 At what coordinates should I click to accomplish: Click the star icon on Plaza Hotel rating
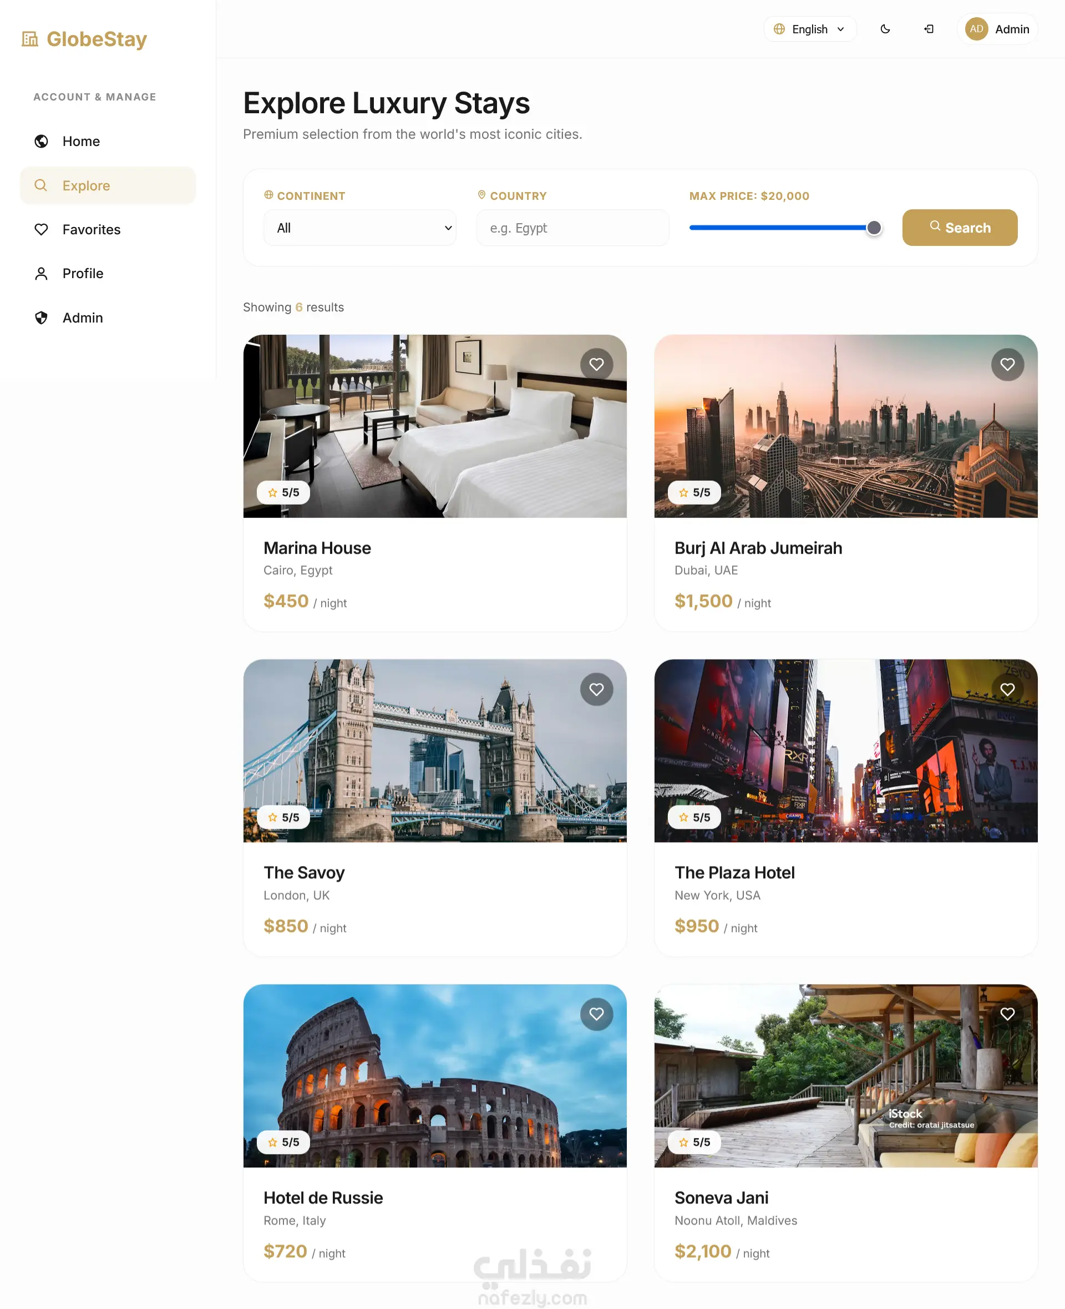(x=683, y=817)
